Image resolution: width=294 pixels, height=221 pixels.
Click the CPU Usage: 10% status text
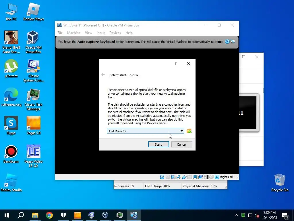157,186
